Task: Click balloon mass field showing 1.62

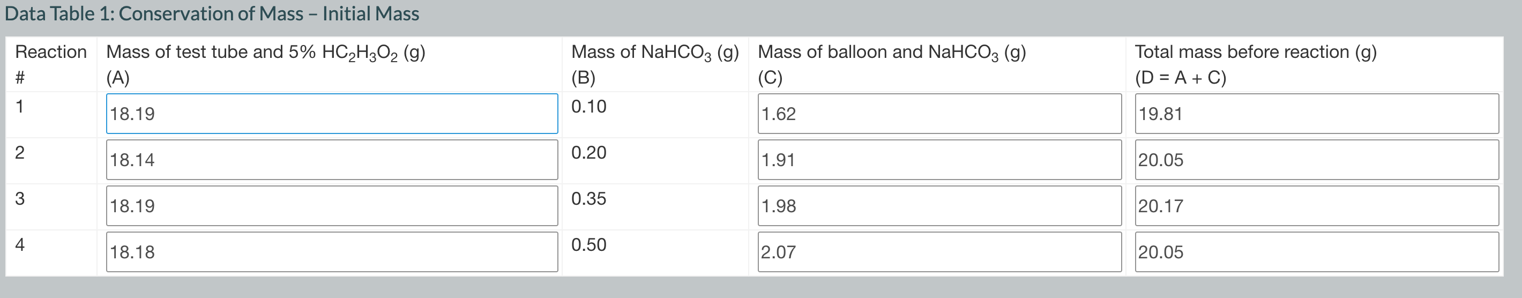Action: point(939,114)
